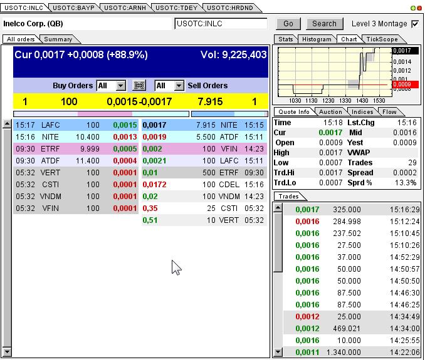Image resolution: width=425 pixels, height=360 pixels.
Task: Select the Chart tab
Action: pos(349,39)
